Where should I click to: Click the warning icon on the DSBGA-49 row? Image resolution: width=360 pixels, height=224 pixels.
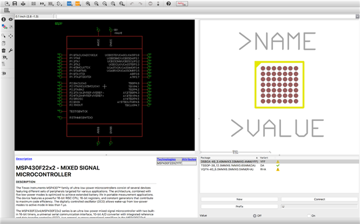(278, 161)
